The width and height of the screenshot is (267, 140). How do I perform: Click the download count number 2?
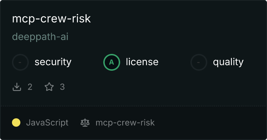coord(30,87)
